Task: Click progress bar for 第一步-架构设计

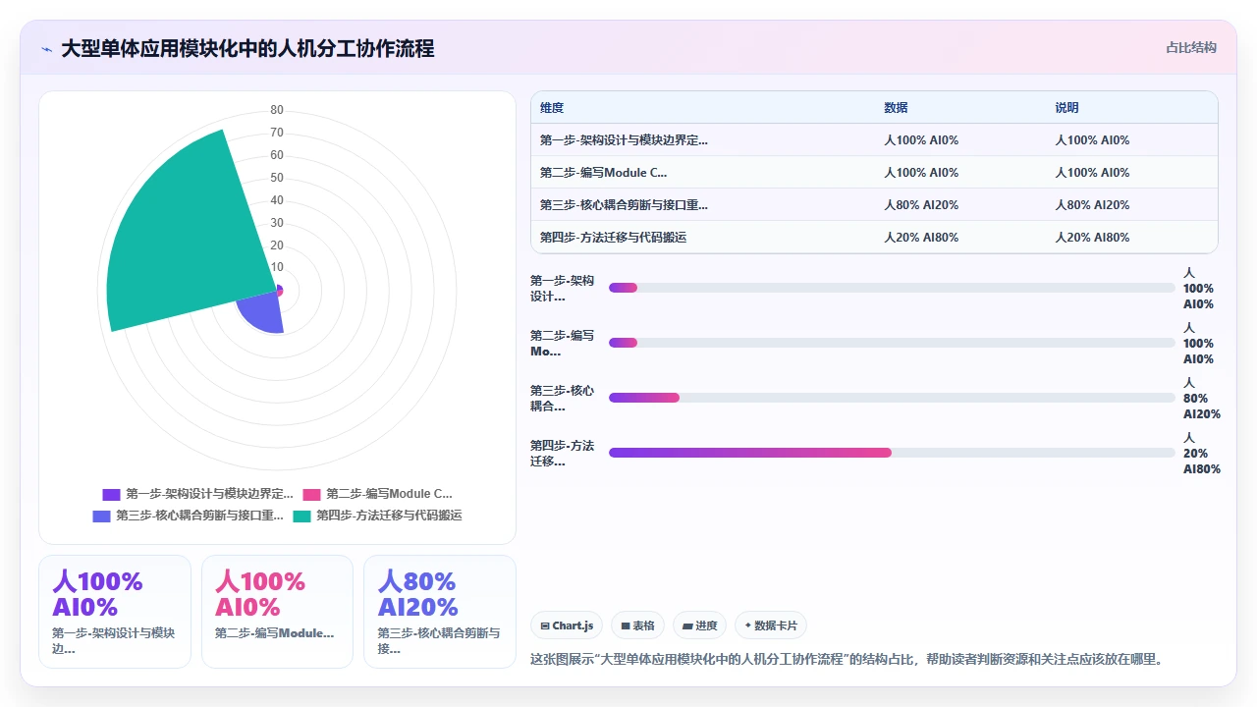Action: (x=892, y=288)
